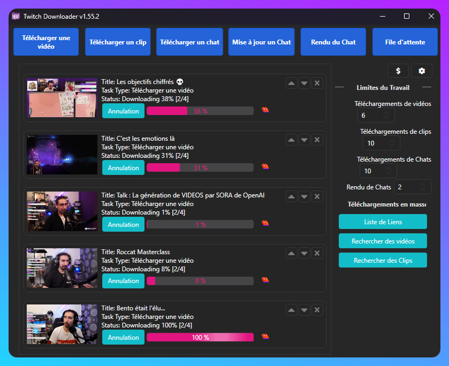Click the Twitch emote icon beside Bento's progress bar
This screenshot has height=366, width=449.
pos(265,337)
